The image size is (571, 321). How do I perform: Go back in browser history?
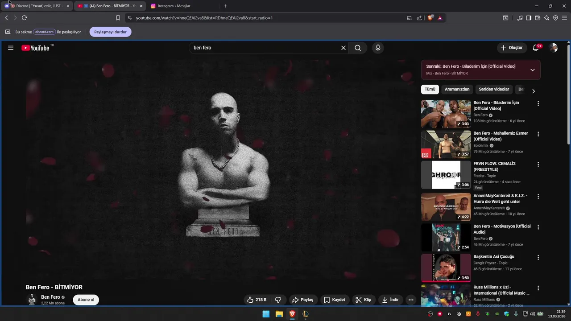pyautogui.click(x=6, y=18)
